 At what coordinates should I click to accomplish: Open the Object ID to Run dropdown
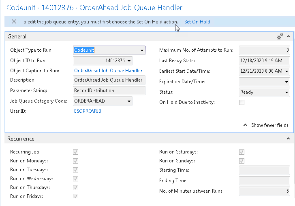click(129, 61)
